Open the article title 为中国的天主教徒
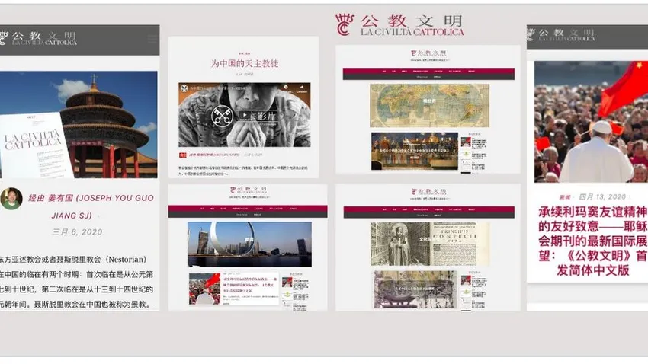The width and height of the screenshot is (648, 364). [x=244, y=63]
